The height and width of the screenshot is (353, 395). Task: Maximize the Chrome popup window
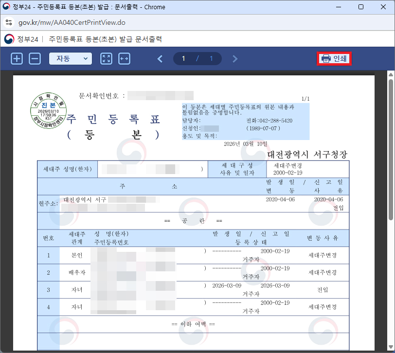360,7
